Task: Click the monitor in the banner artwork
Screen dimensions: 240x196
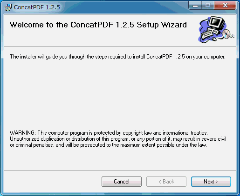Action: click(217, 23)
